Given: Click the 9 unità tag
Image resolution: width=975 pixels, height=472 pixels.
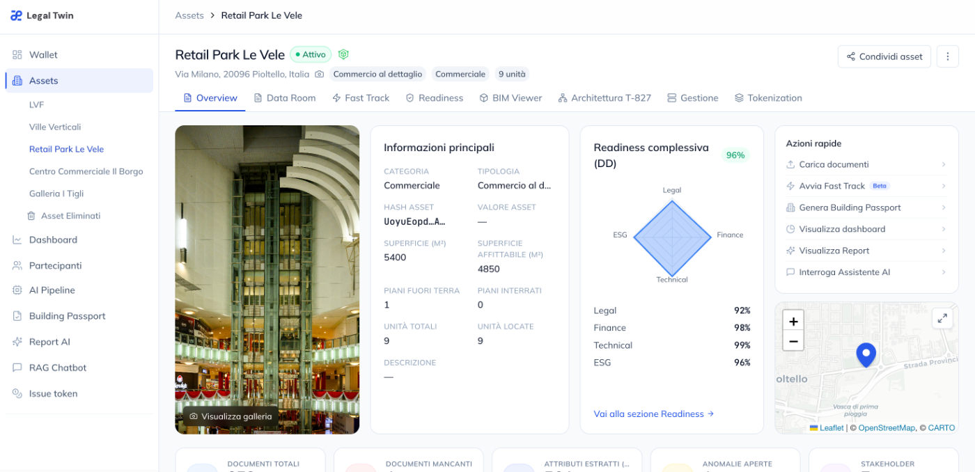Looking at the screenshot, I should (512, 74).
